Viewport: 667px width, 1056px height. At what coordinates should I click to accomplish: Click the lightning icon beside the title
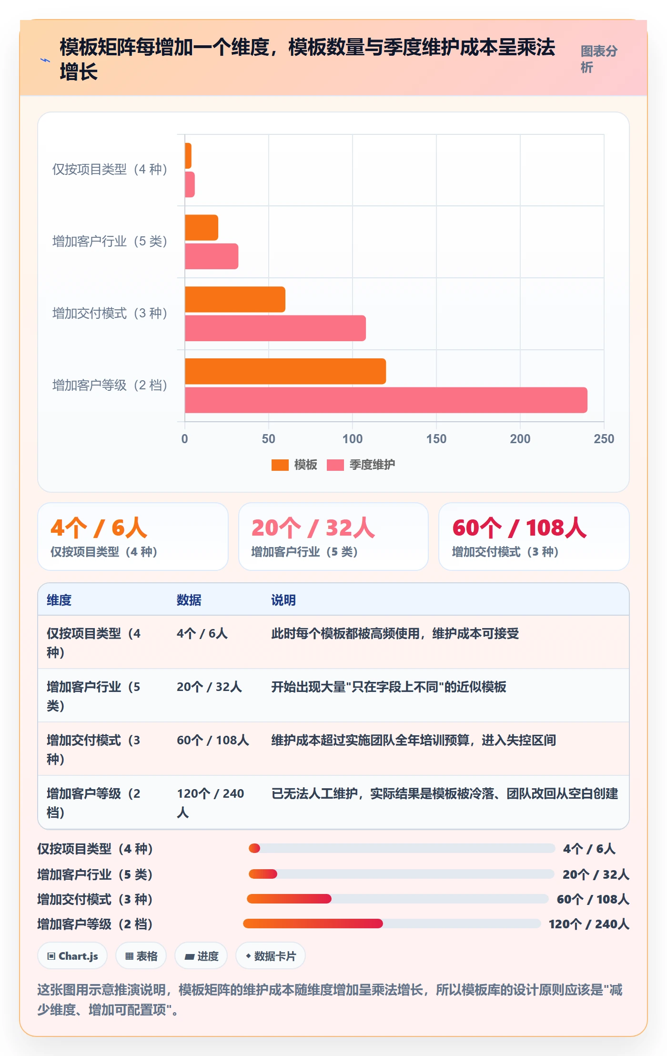click(x=45, y=61)
